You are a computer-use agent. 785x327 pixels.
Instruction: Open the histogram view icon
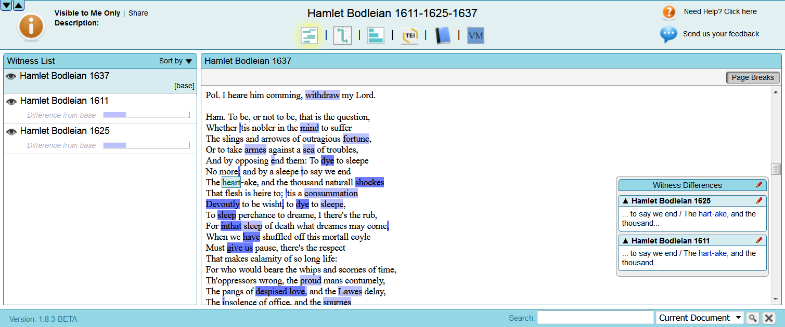tap(376, 35)
